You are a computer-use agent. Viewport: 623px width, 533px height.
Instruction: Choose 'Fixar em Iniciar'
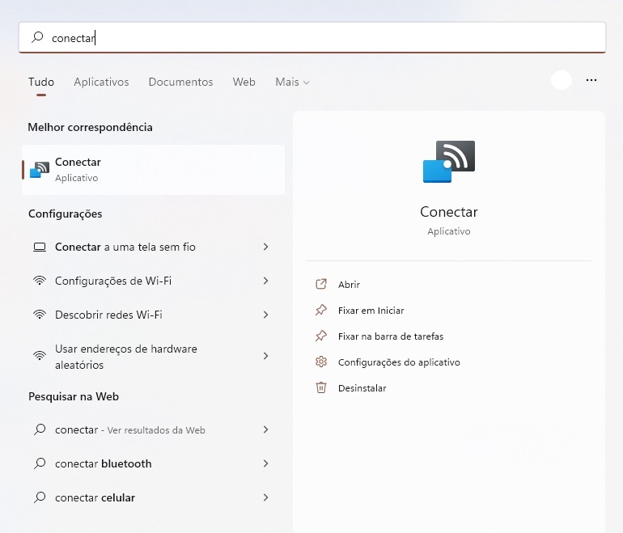(371, 311)
